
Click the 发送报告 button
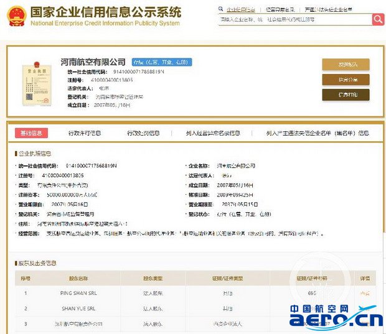[346, 65]
